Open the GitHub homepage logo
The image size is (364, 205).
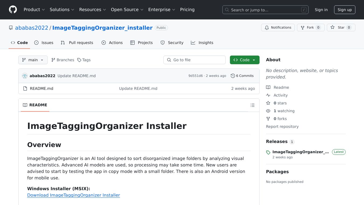13,10
